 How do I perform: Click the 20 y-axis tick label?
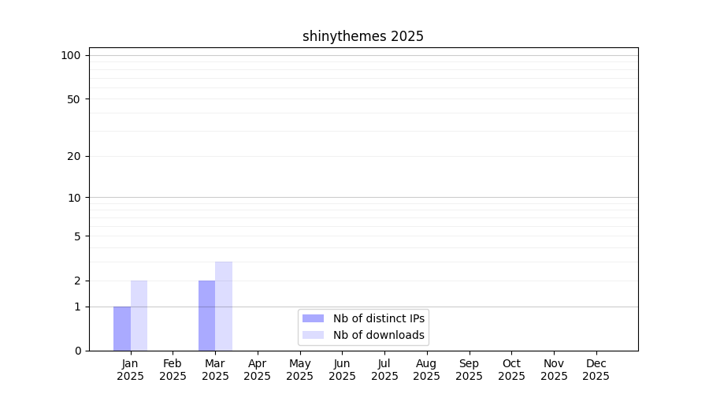(74, 156)
